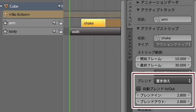The image size is (196, 112).
Task: Expand the アニメーションデータ panel
Action: click(138, 2)
